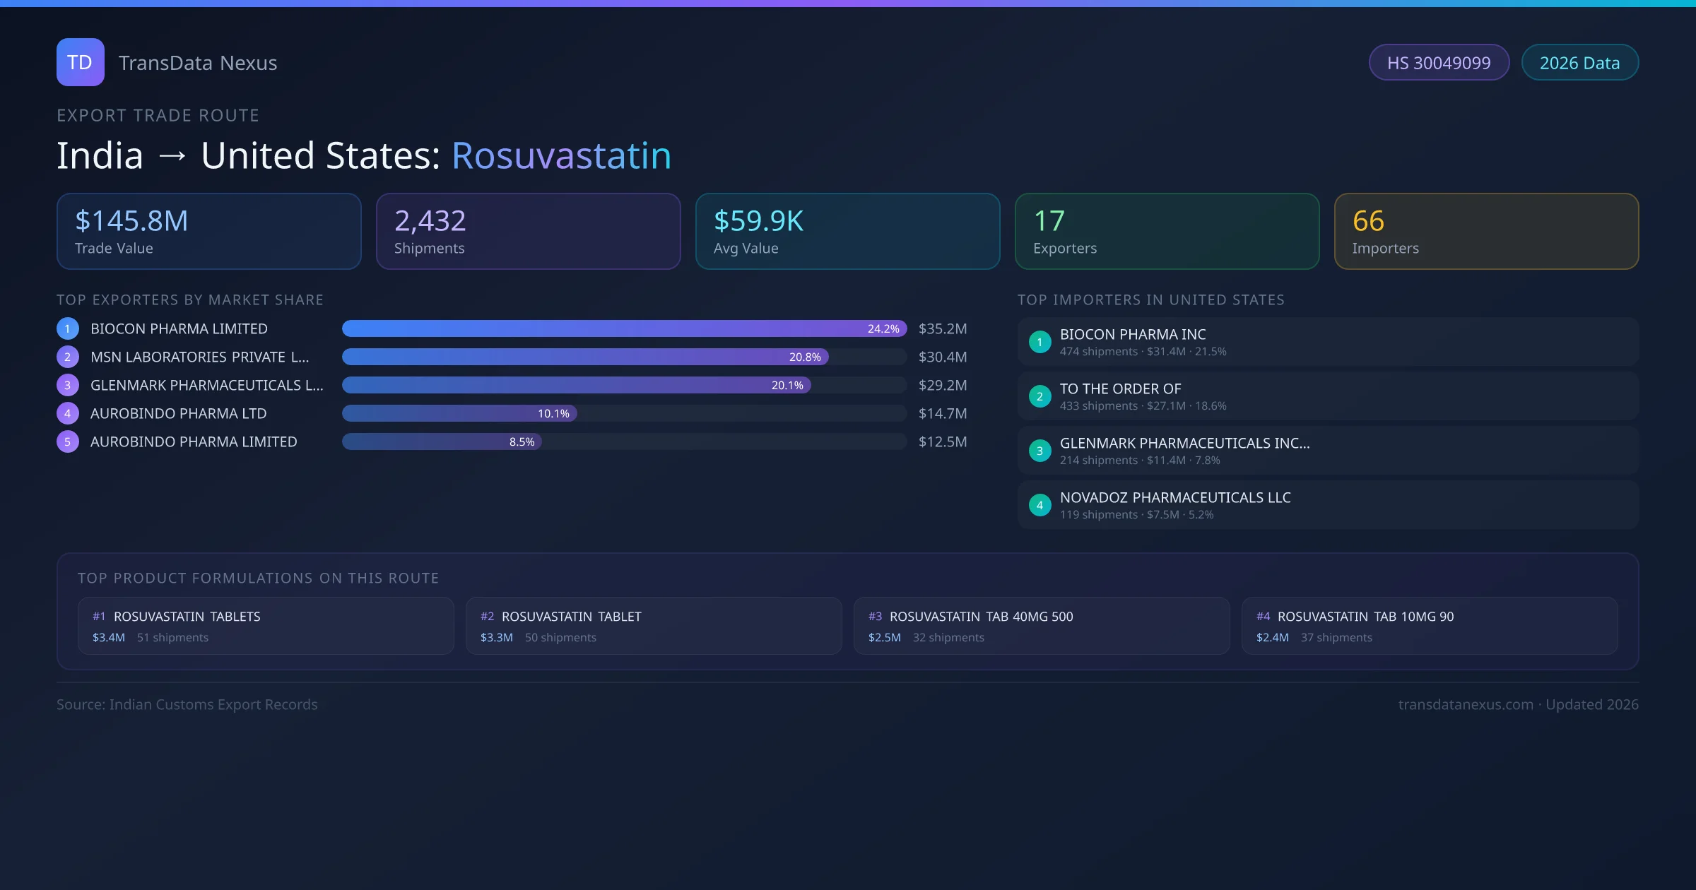Click green rank 2 badge for To The Order Of
The height and width of the screenshot is (890, 1696).
coord(1040,396)
